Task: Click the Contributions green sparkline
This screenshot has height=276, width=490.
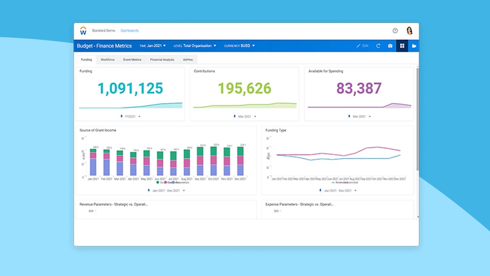Action: click(245, 105)
